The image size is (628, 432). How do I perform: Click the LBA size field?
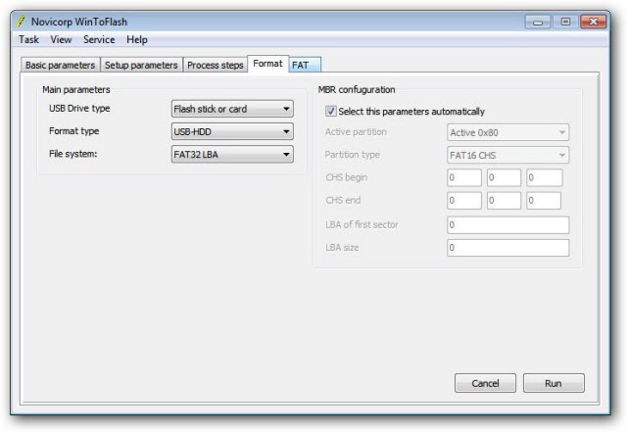(x=507, y=248)
